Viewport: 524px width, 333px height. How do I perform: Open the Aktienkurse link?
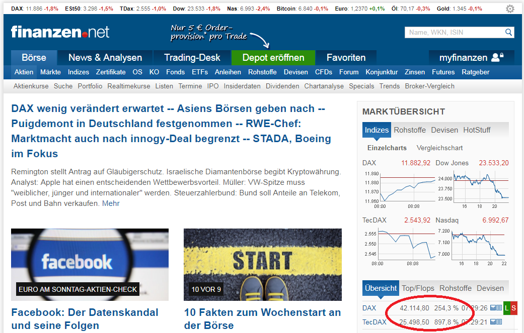click(31, 86)
